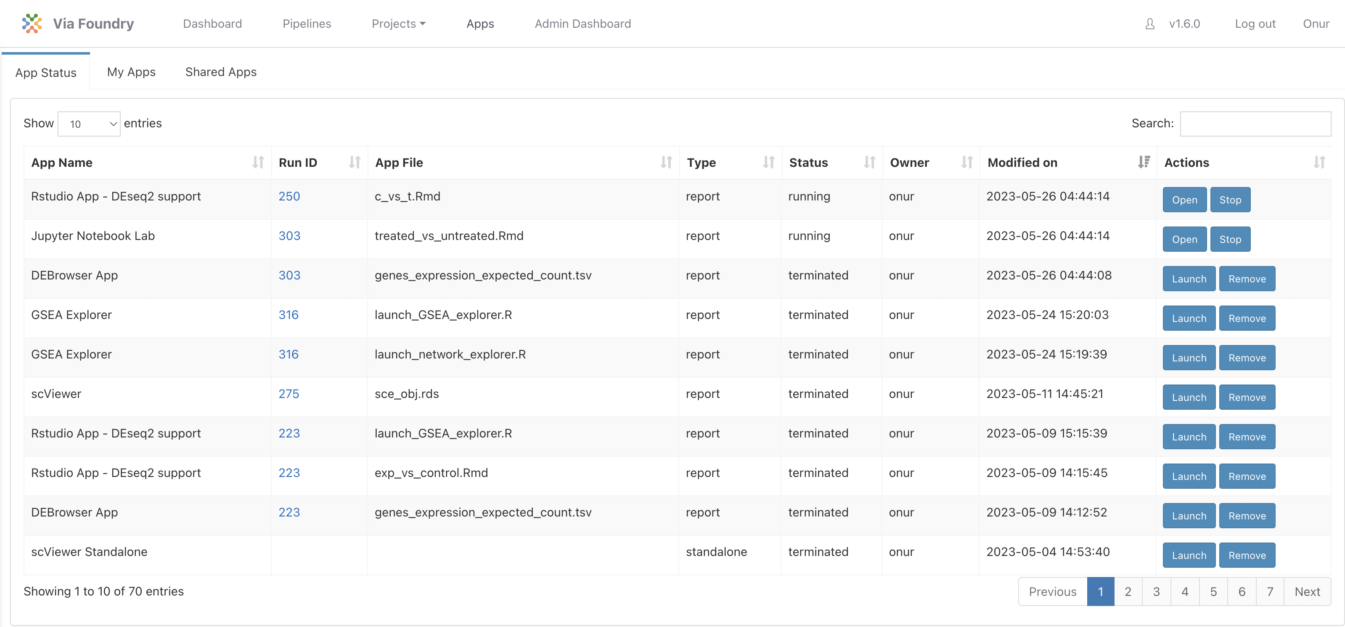This screenshot has width=1345, height=627.
Task: Click the Via Foundry logo icon
Action: 32,24
